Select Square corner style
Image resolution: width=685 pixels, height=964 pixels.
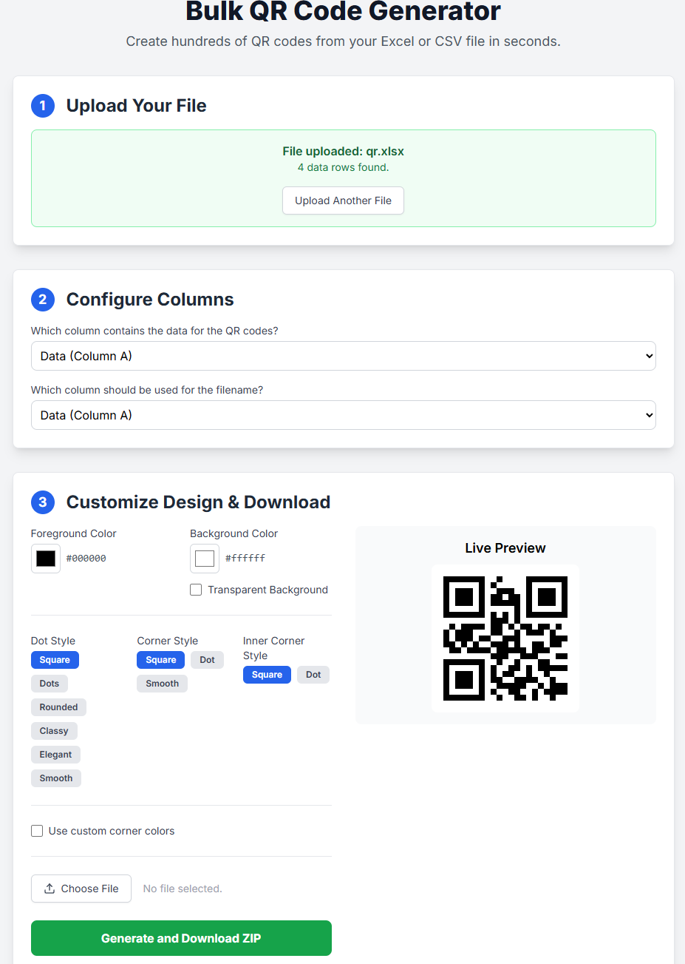(161, 660)
